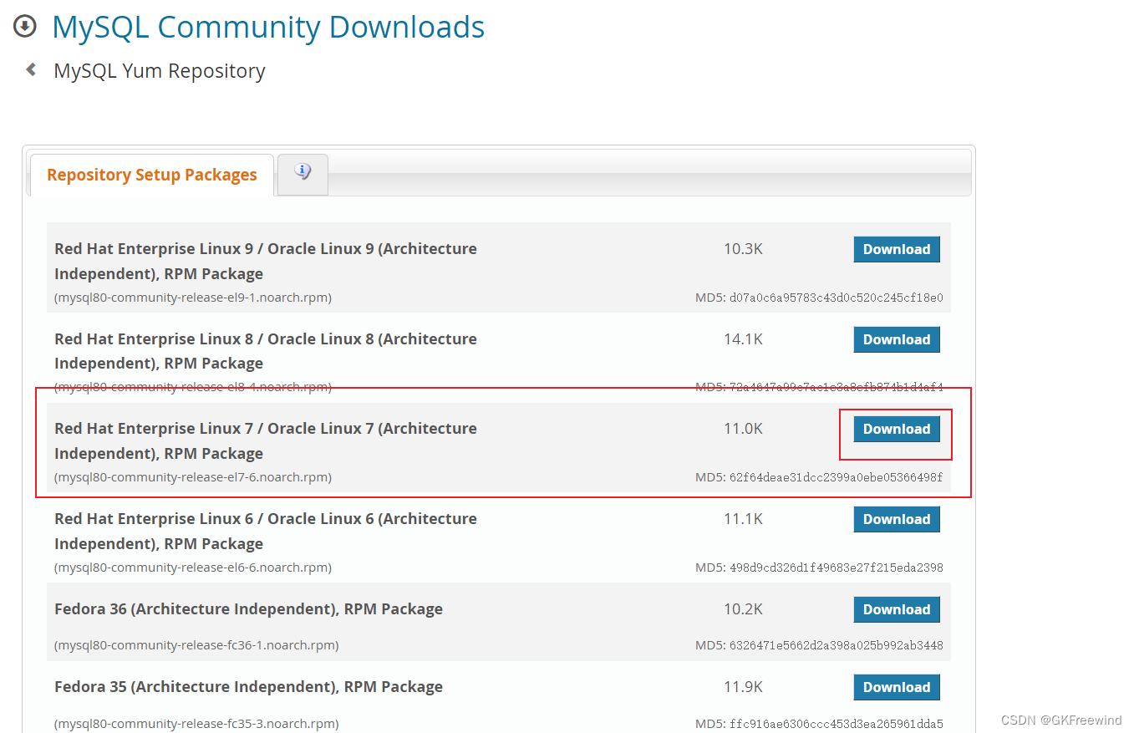Select filename mysql80-community-release-el7-6.noarch.rpm
The width and height of the screenshot is (1134, 733).
pos(193,477)
